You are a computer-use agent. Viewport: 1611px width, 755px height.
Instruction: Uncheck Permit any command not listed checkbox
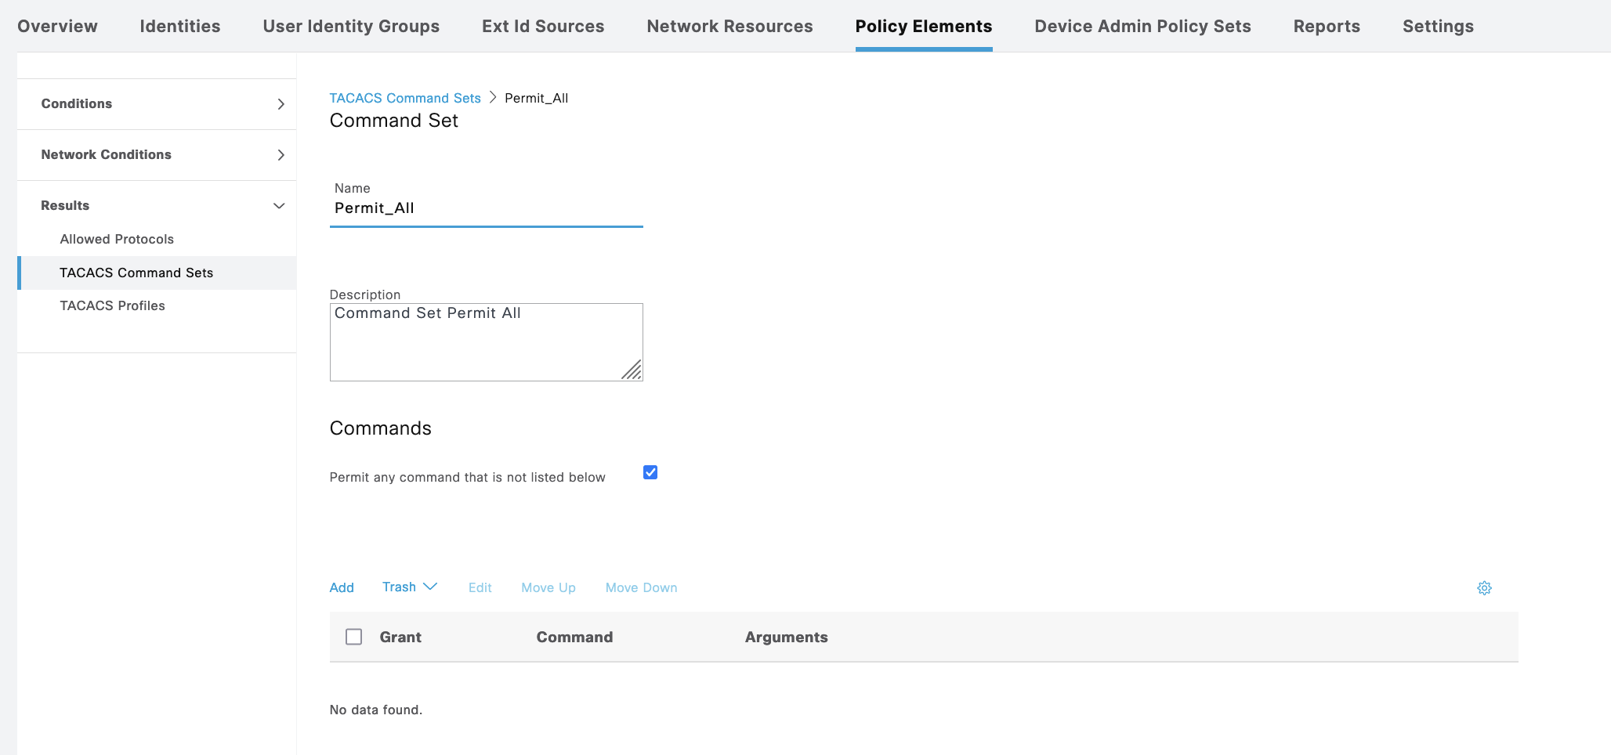(x=650, y=472)
